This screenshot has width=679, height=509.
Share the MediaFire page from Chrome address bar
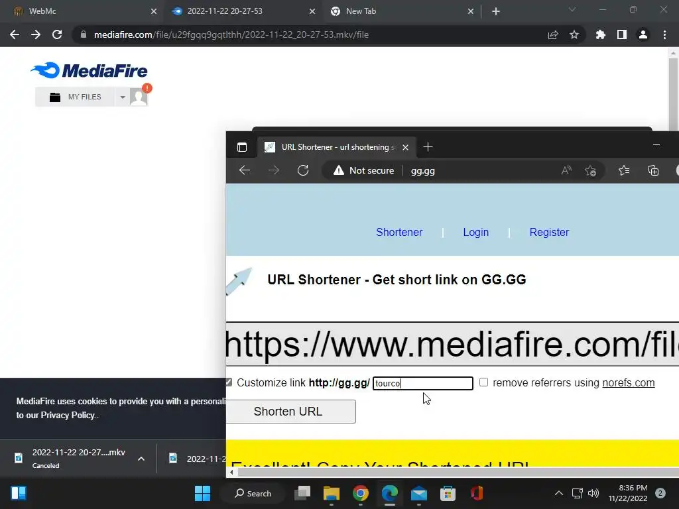pyautogui.click(x=553, y=34)
